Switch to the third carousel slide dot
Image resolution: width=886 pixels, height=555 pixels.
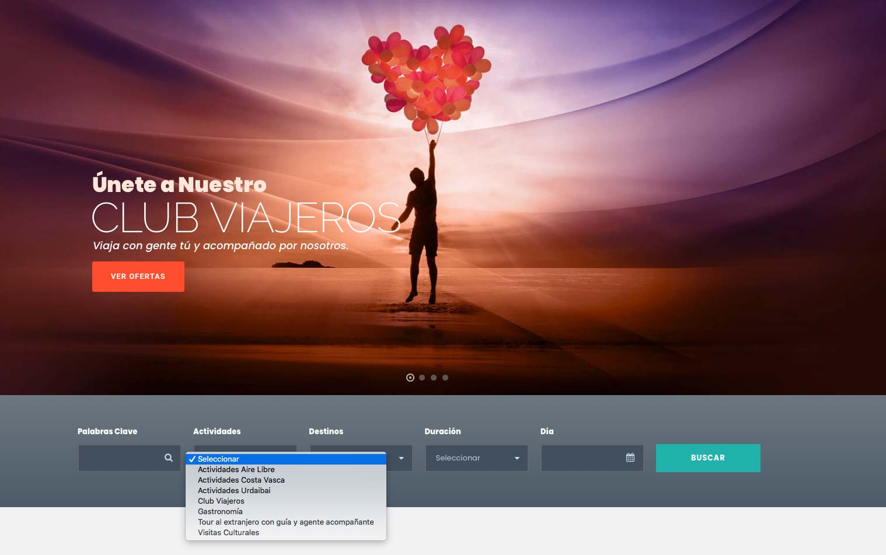[434, 378]
